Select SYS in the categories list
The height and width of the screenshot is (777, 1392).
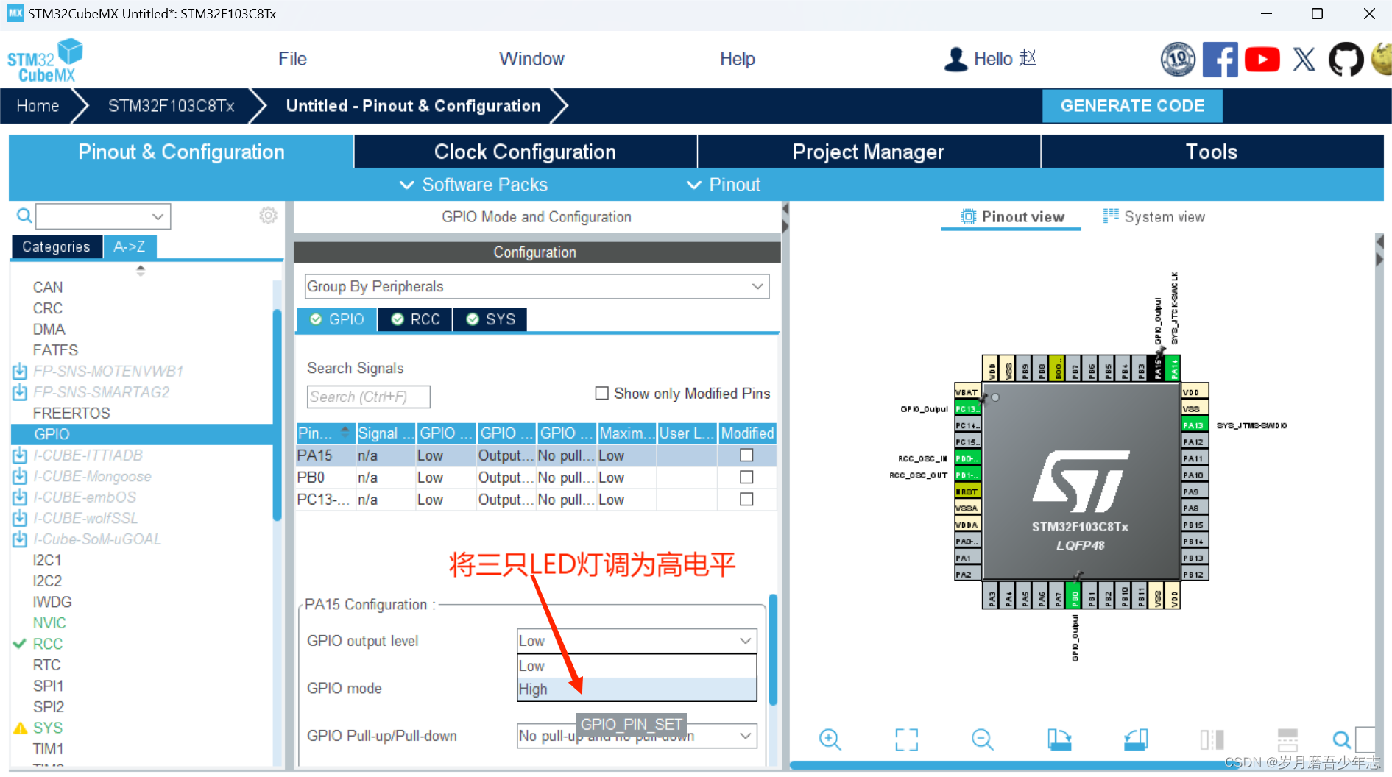point(48,728)
